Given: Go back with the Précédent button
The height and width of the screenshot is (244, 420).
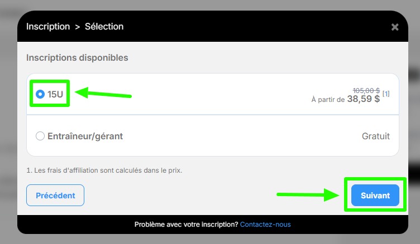Looking at the screenshot, I should click(55, 196).
